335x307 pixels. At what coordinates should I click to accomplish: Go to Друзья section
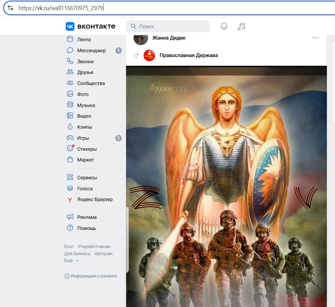pyautogui.click(x=85, y=72)
